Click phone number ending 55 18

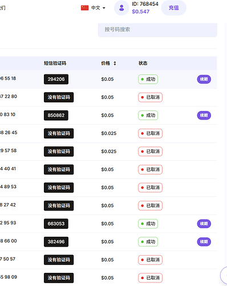[8, 78]
